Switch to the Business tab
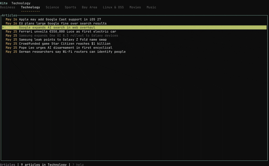This screenshot has height=166, width=269. (x=8, y=7)
